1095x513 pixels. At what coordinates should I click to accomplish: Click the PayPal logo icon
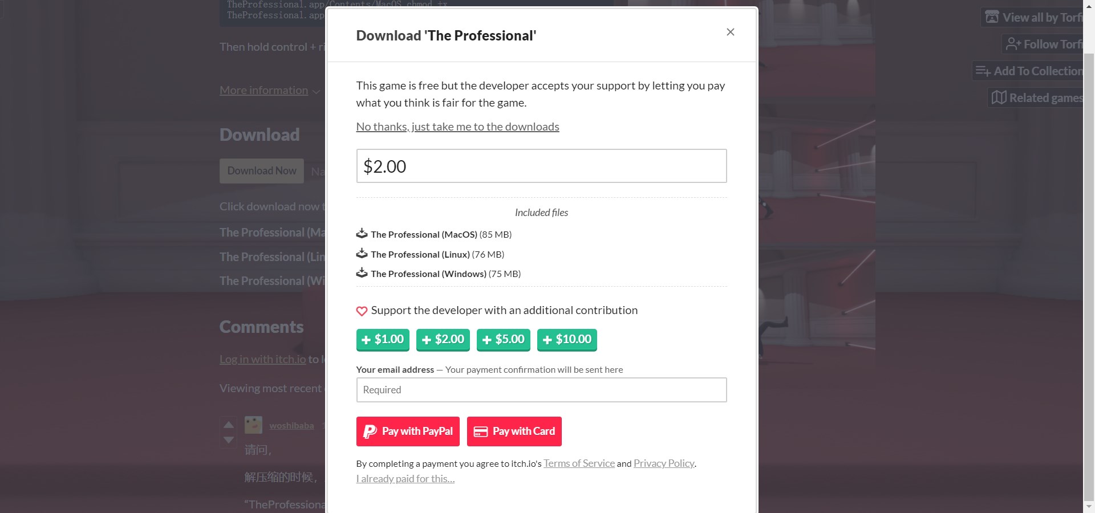pyautogui.click(x=370, y=431)
